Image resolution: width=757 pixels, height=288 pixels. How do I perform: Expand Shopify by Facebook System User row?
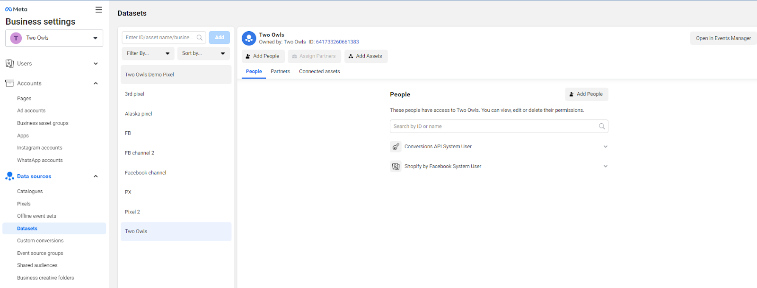pos(606,166)
